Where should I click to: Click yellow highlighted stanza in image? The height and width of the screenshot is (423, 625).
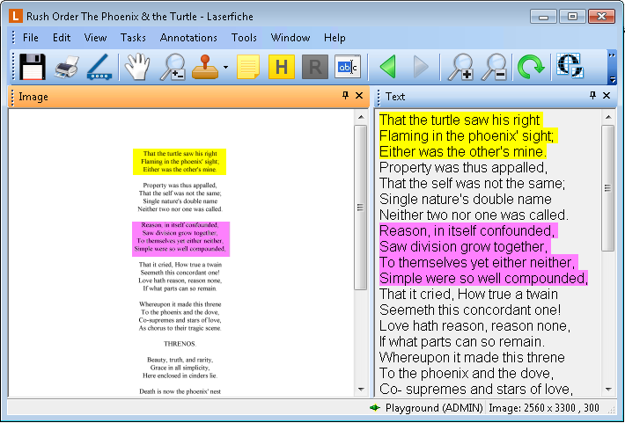(180, 162)
